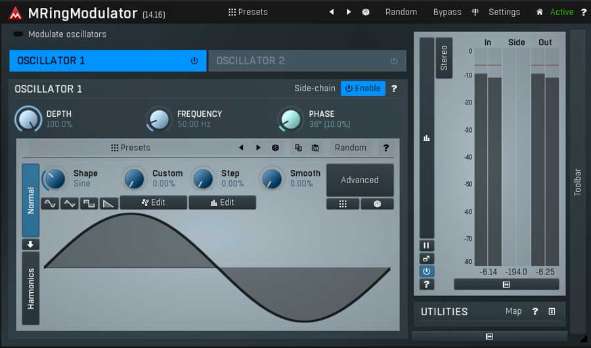This screenshot has width=591, height=348.
Task: Toggle the Modulate oscillators switch
Action: 18,34
